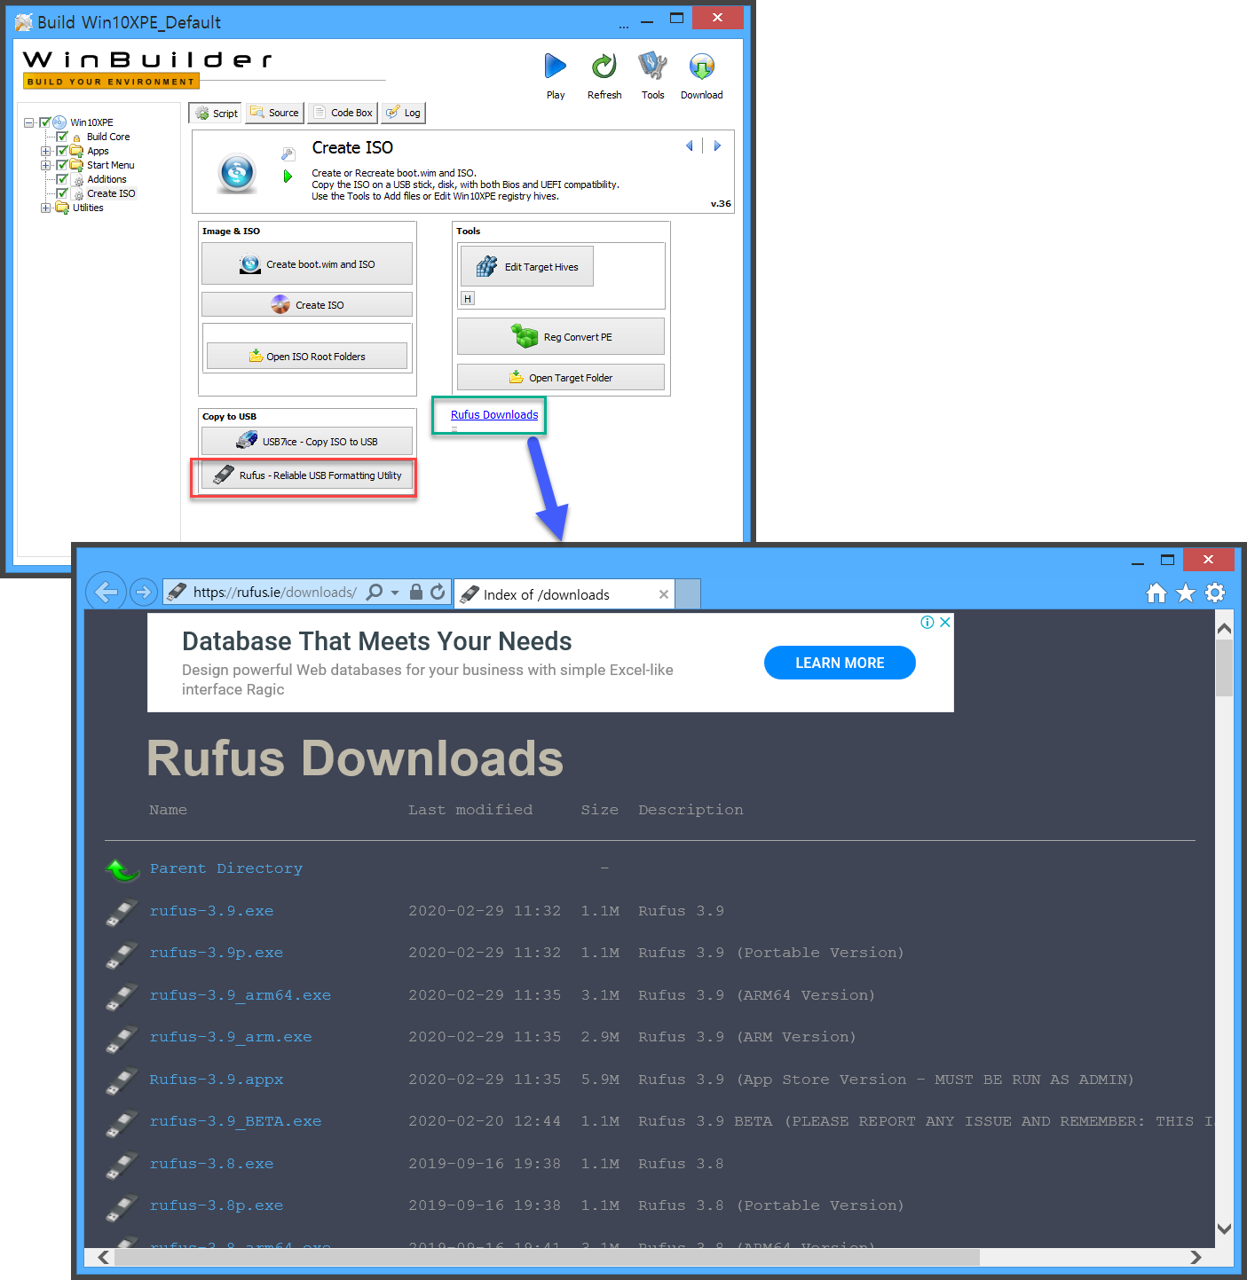
Task: Click browser forward arrow button
Action: click(x=143, y=592)
